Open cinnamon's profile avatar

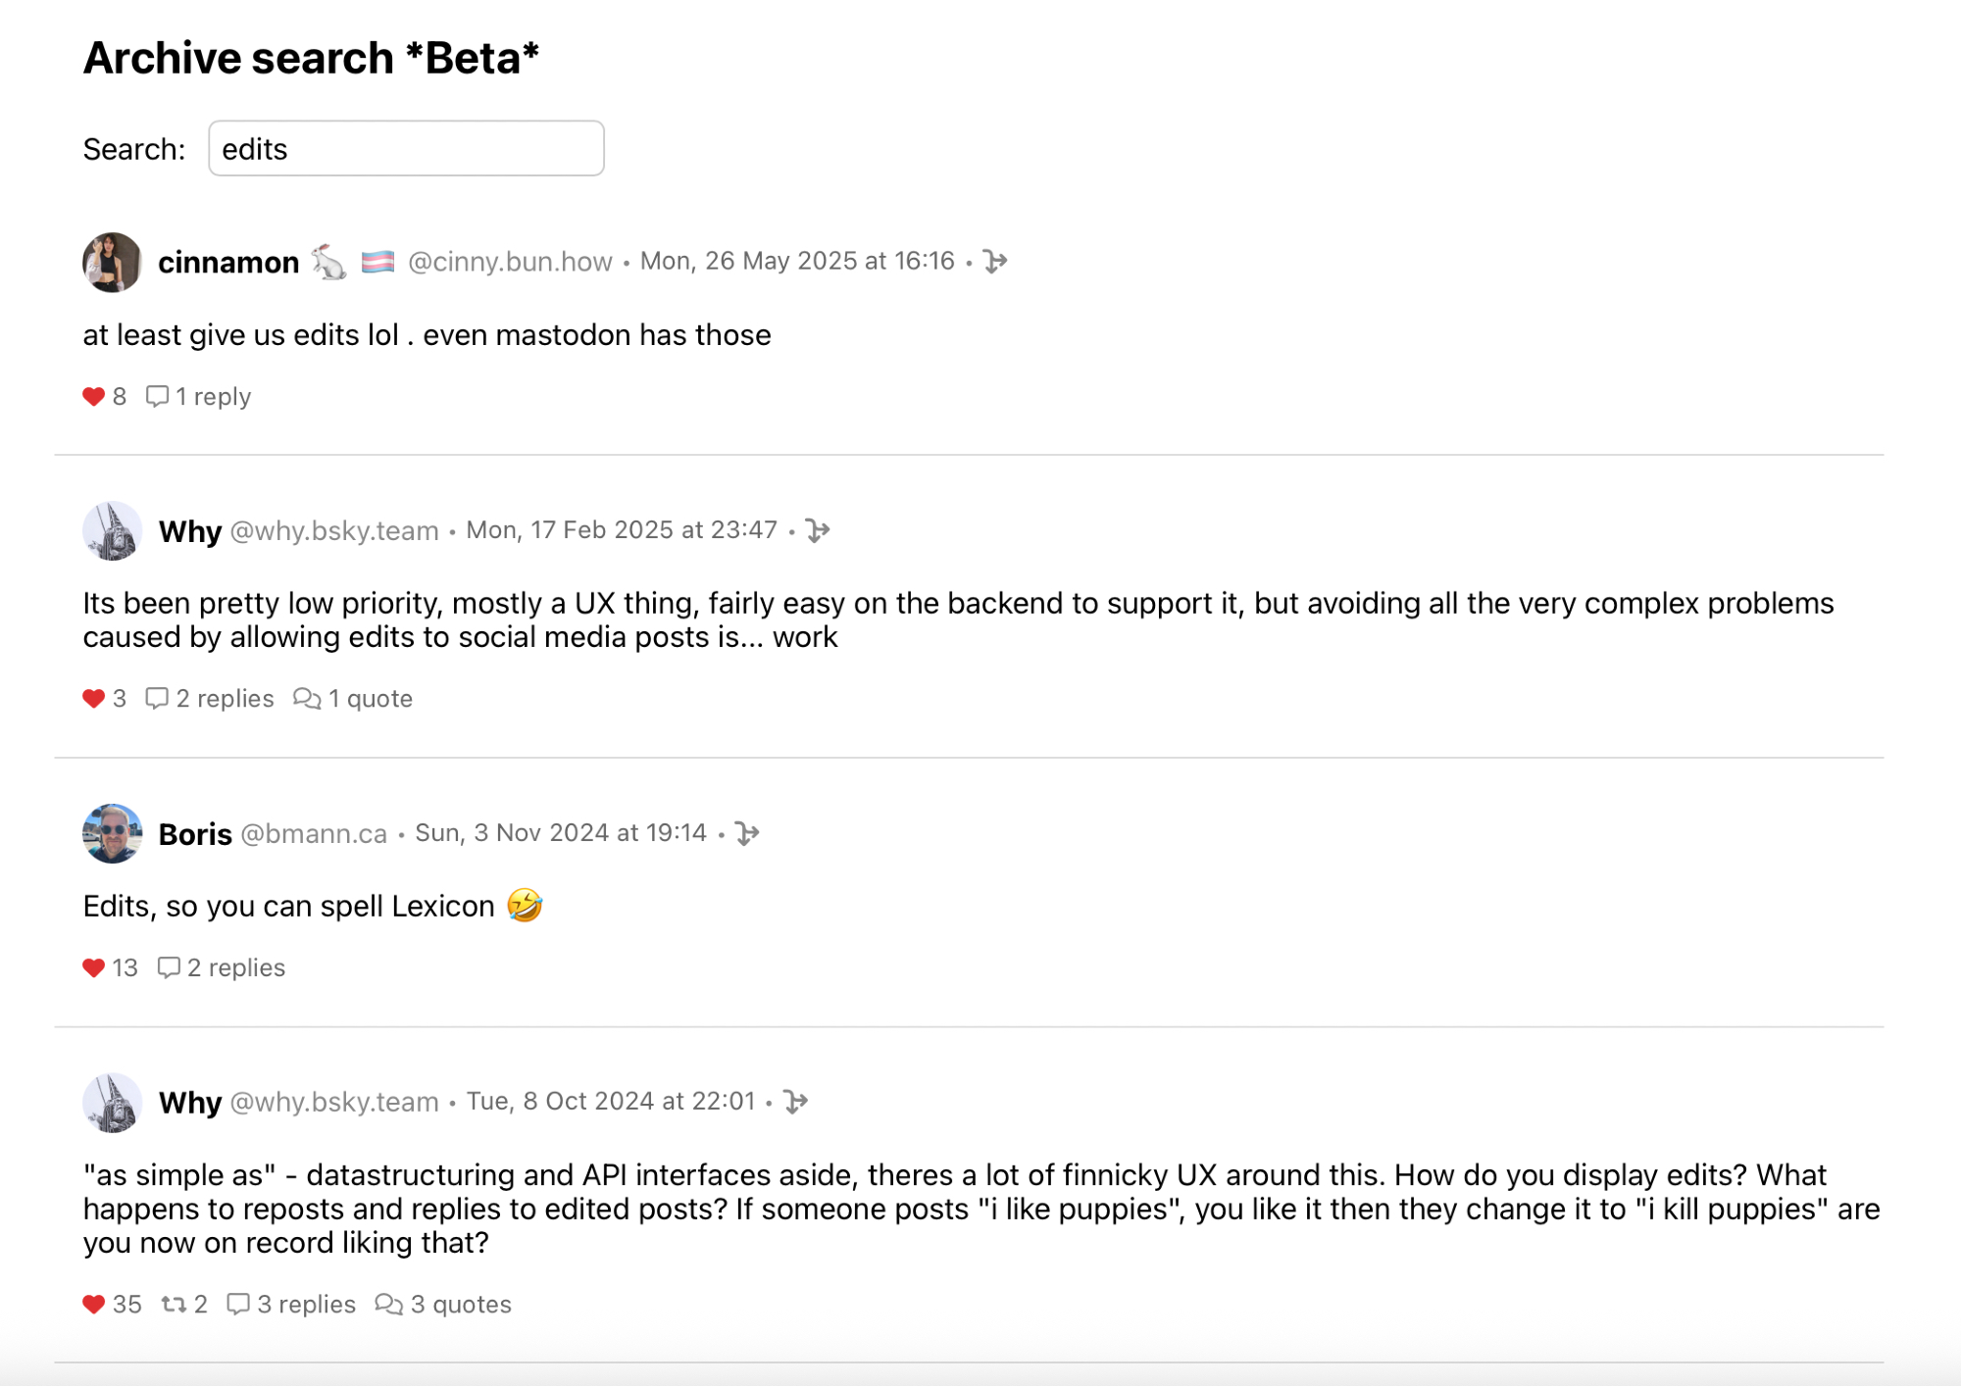click(x=113, y=262)
